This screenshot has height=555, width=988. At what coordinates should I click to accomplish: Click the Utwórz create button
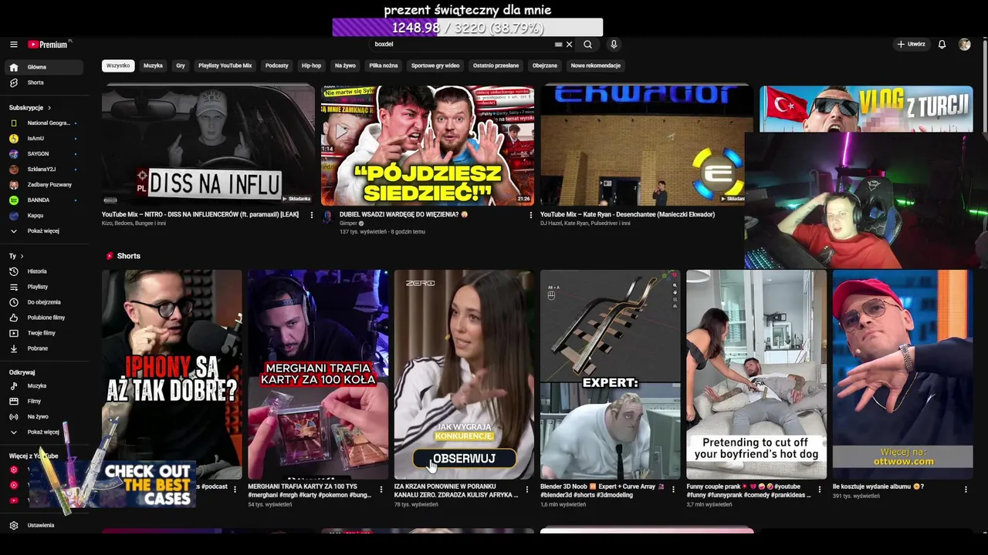click(x=912, y=45)
